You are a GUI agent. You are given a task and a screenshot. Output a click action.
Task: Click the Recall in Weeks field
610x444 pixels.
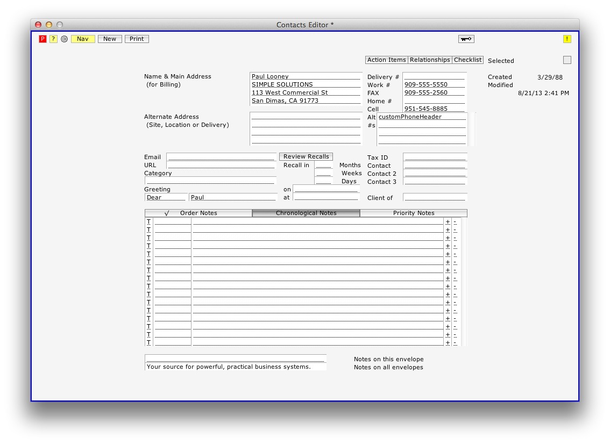tap(324, 173)
